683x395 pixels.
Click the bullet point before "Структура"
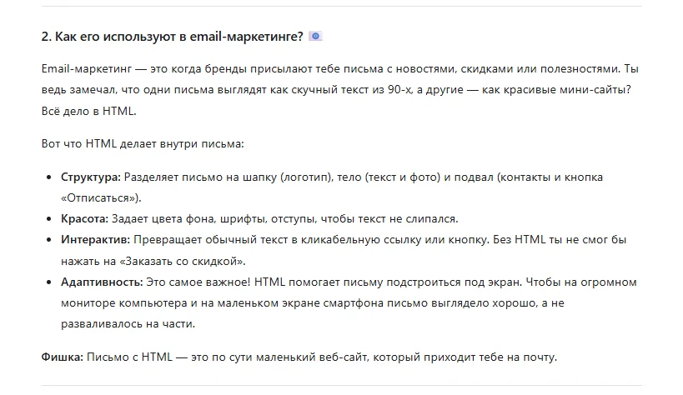49,178
